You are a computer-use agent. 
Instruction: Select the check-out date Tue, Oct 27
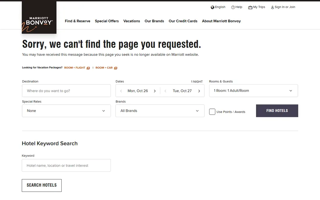point(182,91)
